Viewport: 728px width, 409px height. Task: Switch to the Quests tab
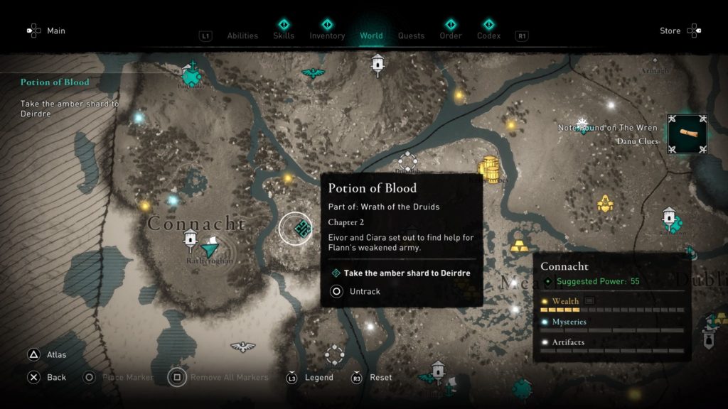pyautogui.click(x=411, y=36)
